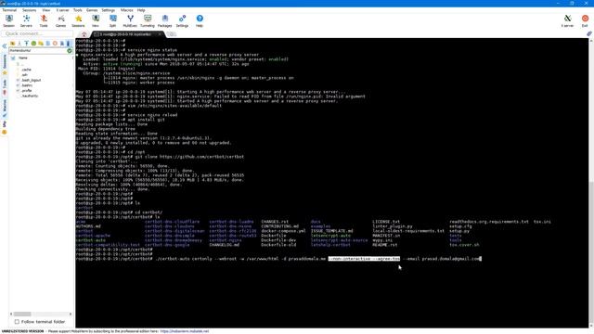This screenshot has width=594, height=334.
Task: Open the Tunneling toolbar icon
Action: click(148, 20)
